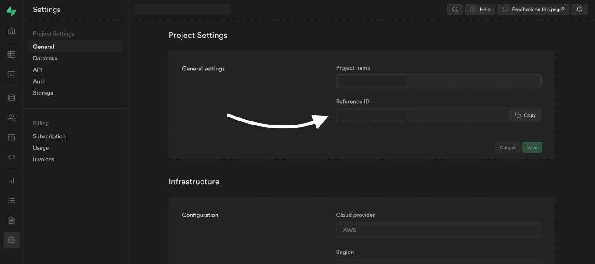Image resolution: width=595 pixels, height=264 pixels.
Task: Open Subscription under Billing
Action: [49, 136]
